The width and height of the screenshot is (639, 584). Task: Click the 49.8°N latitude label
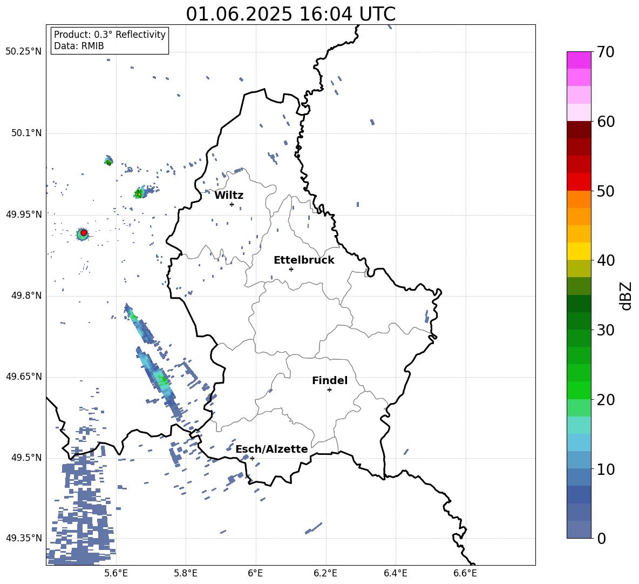tap(26, 296)
